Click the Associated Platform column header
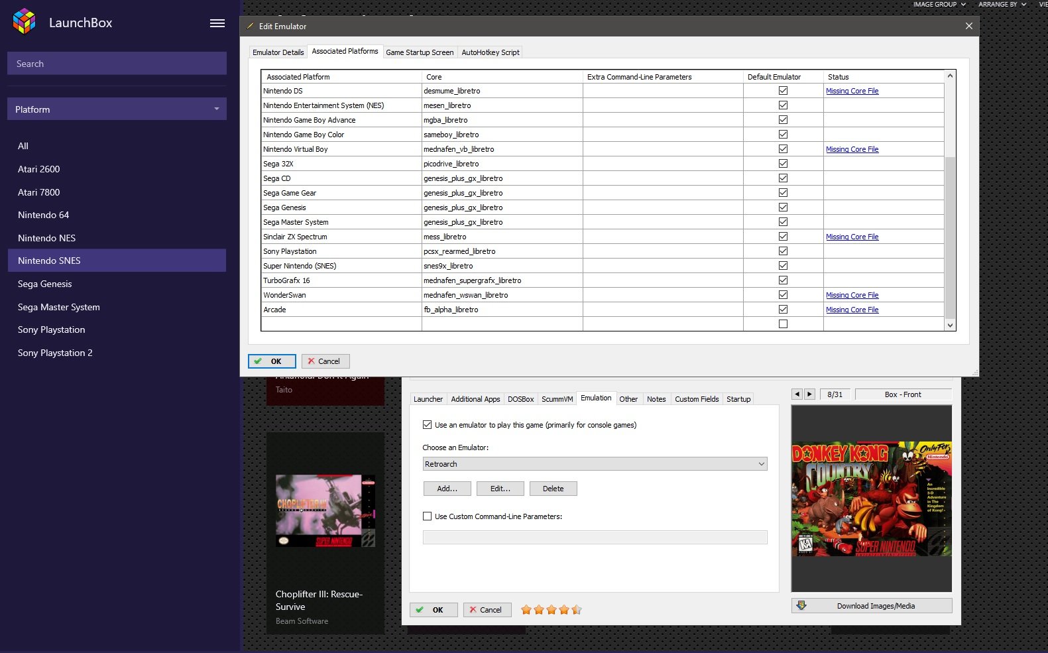Image resolution: width=1048 pixels, height=653 pixels. point(341,77)
